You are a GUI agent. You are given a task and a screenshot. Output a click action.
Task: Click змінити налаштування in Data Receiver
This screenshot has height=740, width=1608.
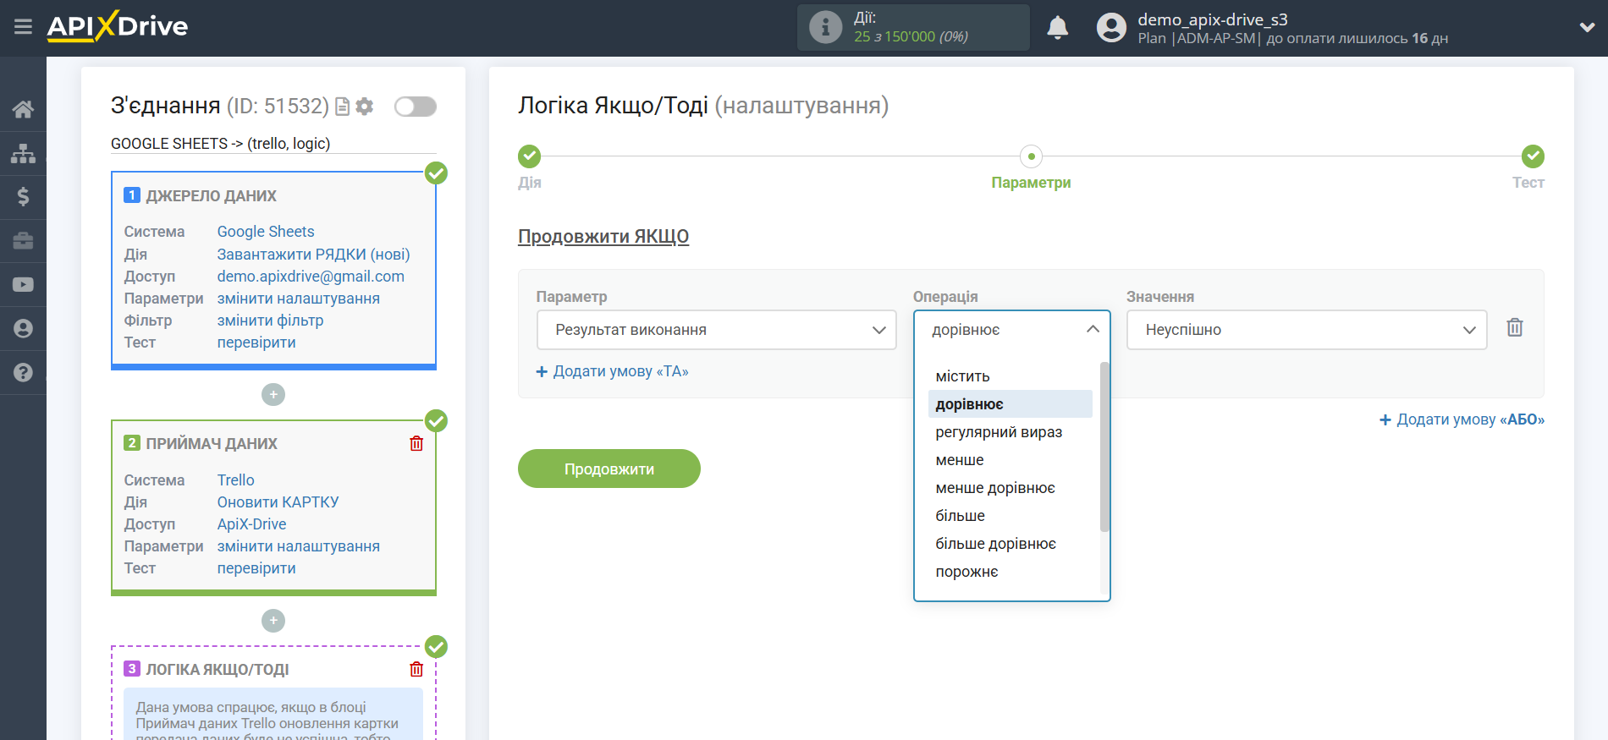(x=299, y=546)
